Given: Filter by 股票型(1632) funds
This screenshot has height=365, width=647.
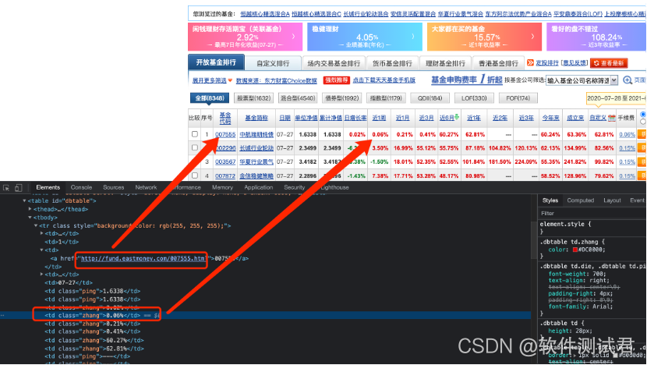Looking at the screenshot, I should click(x=254, y=98).
